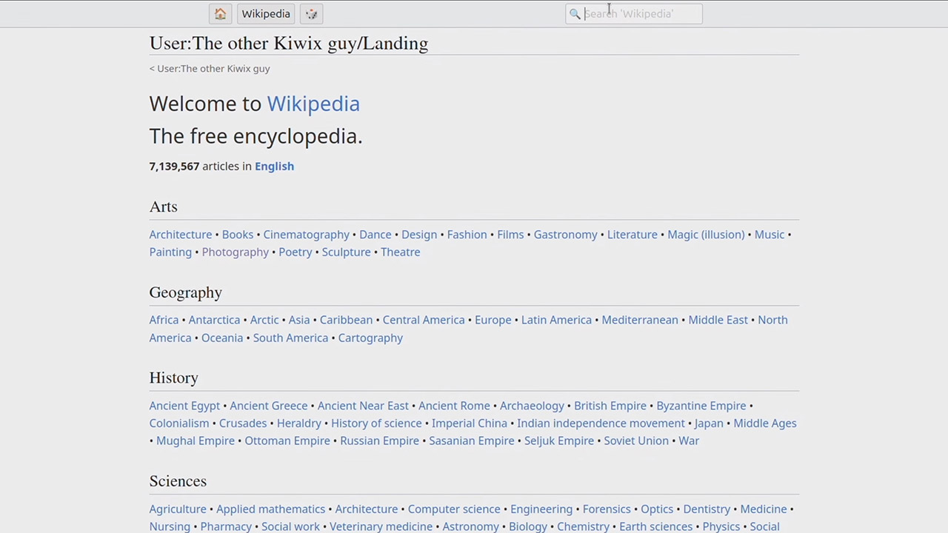Open the Ancient Near East link
The height and width of the screenshot is (533, 948).
[363, 406]
